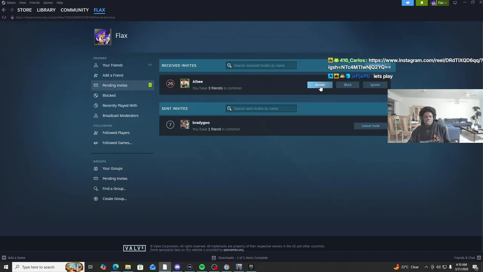Open Flax profile picture in header
The image size is (483, 272).
[103, 37]
